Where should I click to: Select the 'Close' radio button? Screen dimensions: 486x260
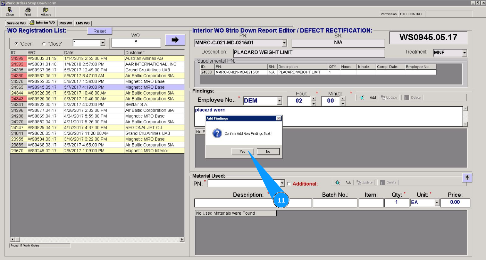point(44,44)
